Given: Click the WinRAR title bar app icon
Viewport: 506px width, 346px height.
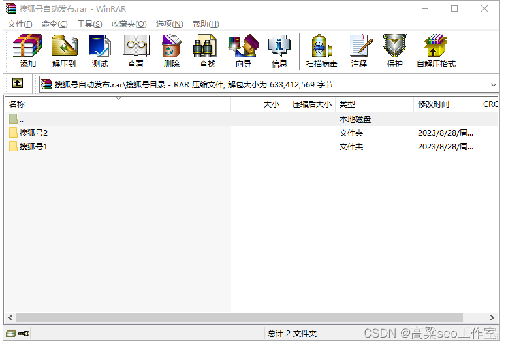Looking at the screenshot, I should click(x=11, y=8).
